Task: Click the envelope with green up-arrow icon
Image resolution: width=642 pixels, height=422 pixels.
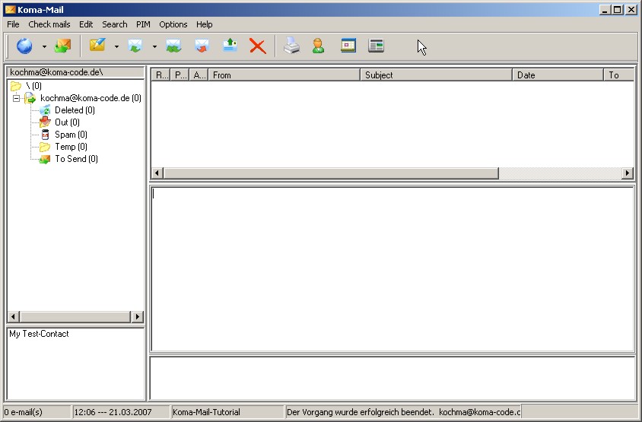Action: point(230,45)
